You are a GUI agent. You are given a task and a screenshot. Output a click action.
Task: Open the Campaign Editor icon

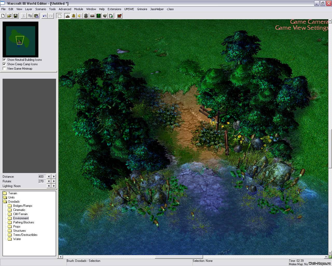92,16
